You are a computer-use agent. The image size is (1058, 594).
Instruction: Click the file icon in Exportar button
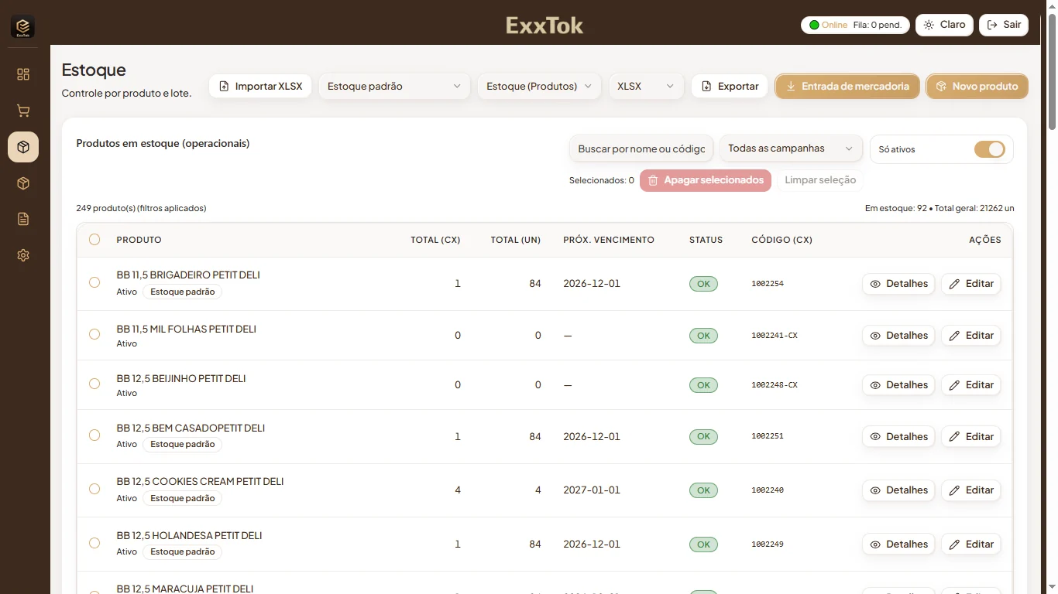(x=706, y=87)
